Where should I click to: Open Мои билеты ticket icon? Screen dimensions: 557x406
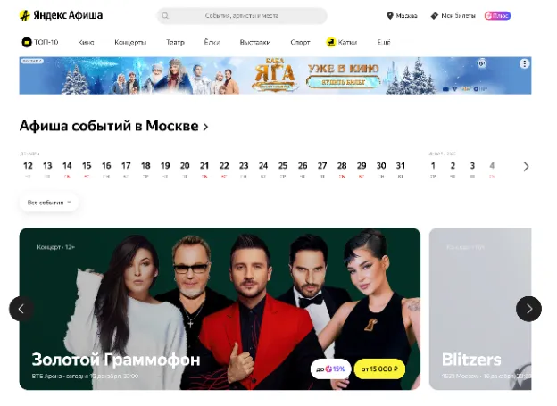click(x=434, y=16)
